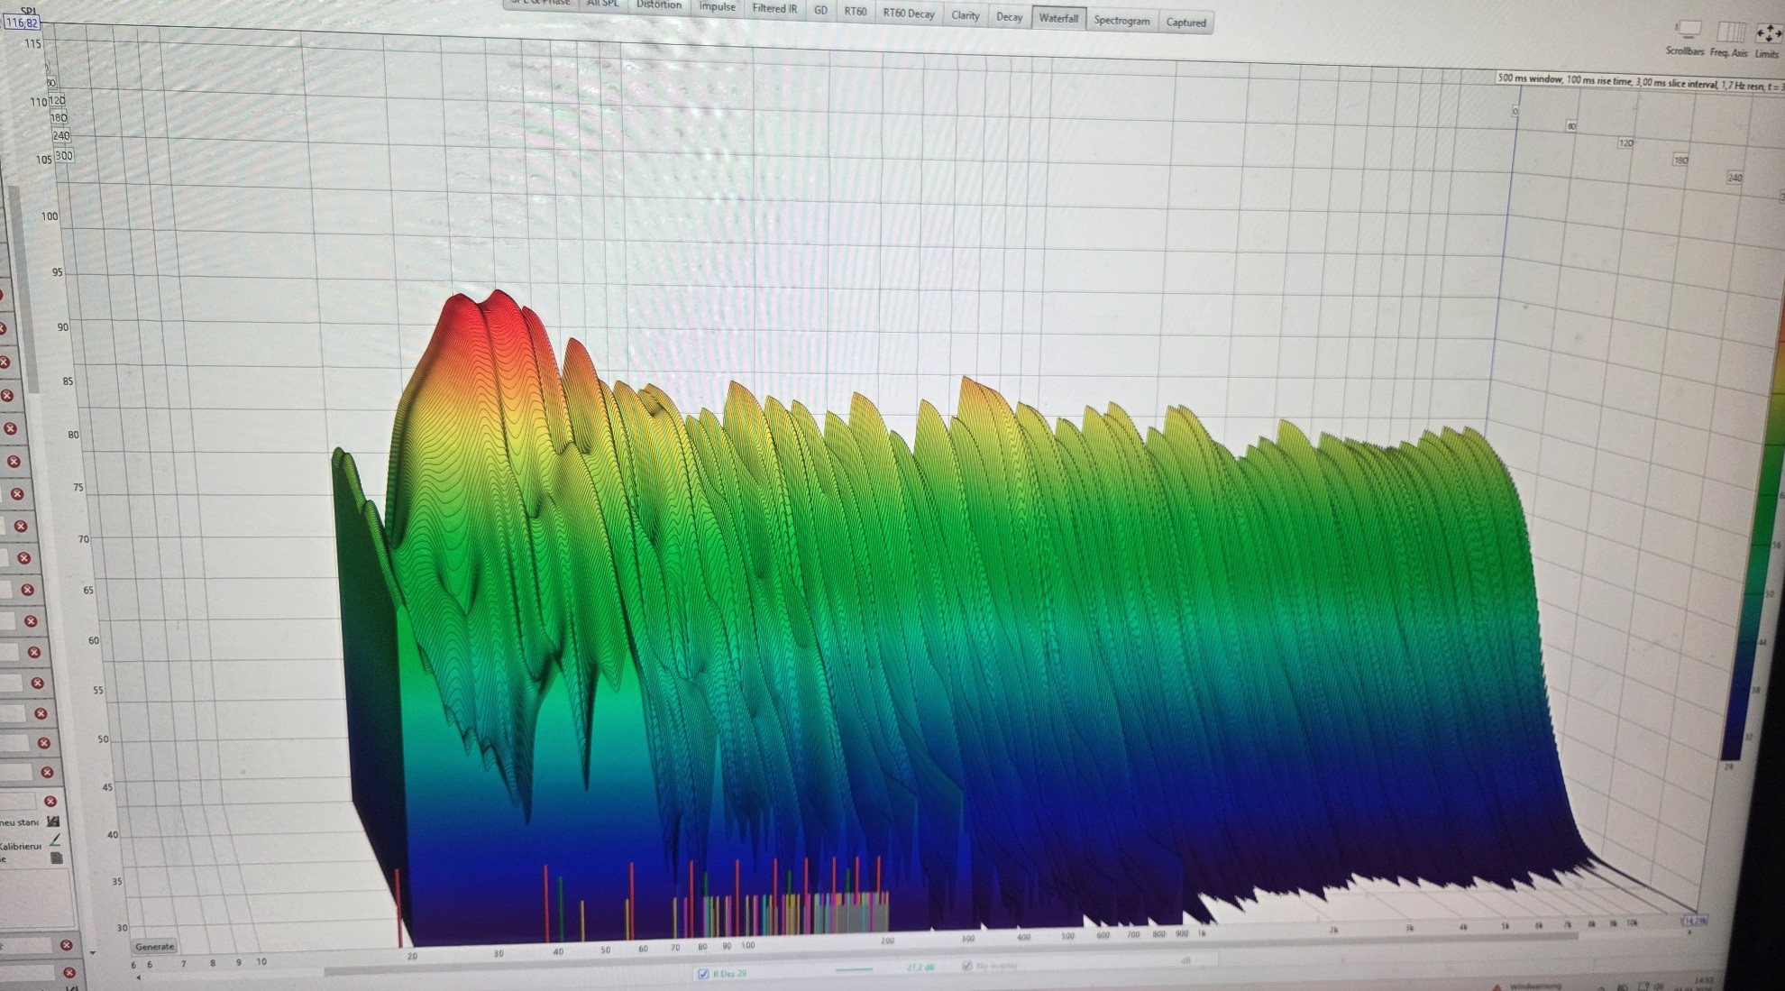Click the document notes icon below Kalibrierung
The height and width of the screenshot is (991, 1785).
click(56, 858)
